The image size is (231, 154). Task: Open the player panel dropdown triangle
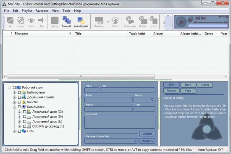(220, 17)
